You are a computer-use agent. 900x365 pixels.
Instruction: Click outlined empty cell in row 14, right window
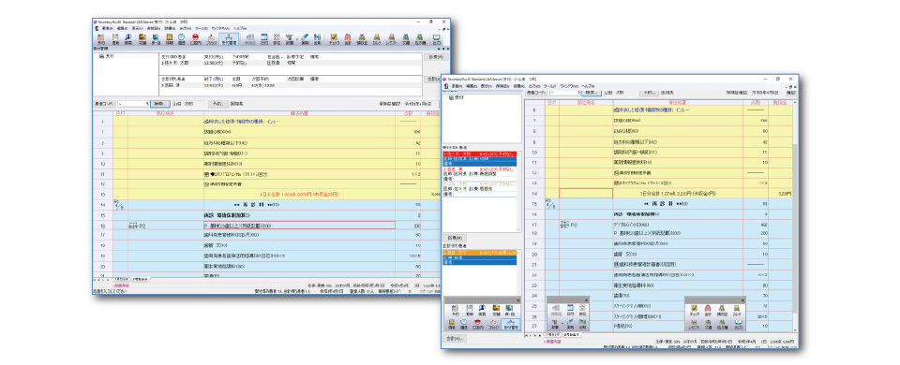click(586, 194)
